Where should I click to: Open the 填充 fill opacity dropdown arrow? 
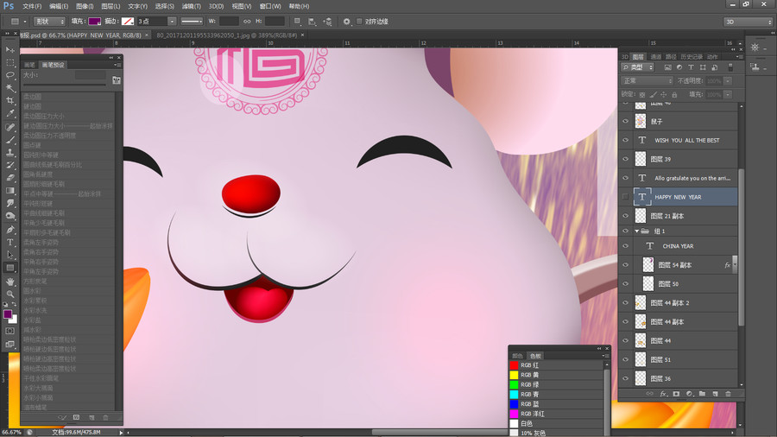(728, 94)
